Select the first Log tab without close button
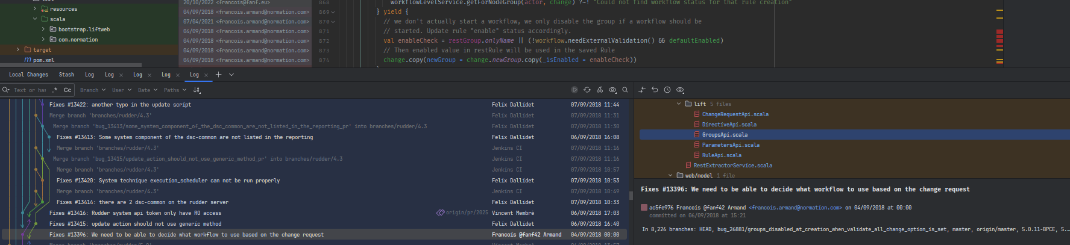 pos(89,75)
